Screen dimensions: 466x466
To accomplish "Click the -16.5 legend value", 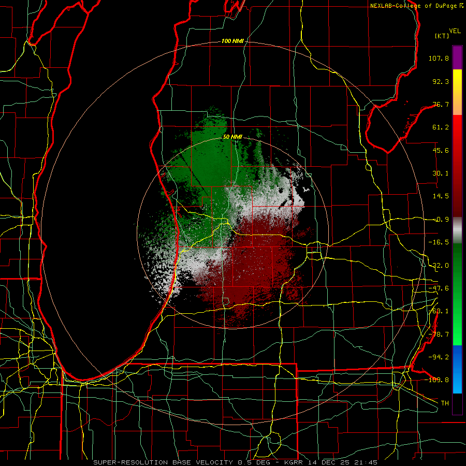I will (x=439, y=242).
